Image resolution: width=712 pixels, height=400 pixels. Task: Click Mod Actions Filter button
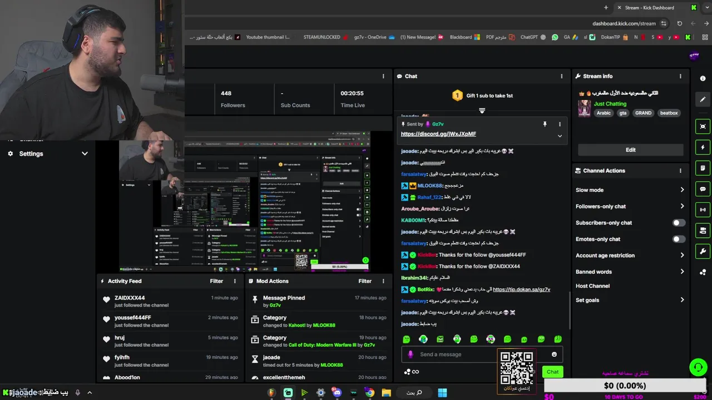click(365, 281)
